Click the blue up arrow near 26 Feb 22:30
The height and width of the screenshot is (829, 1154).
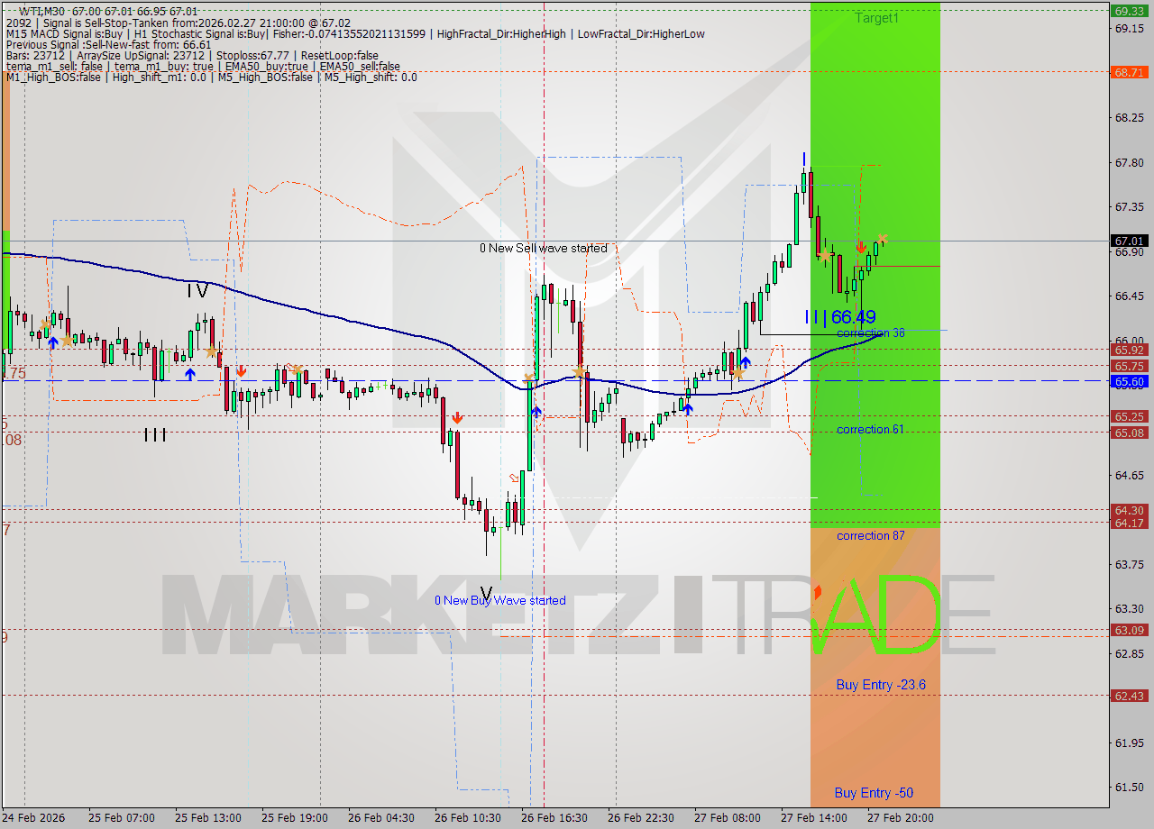[x=688, y=408]
